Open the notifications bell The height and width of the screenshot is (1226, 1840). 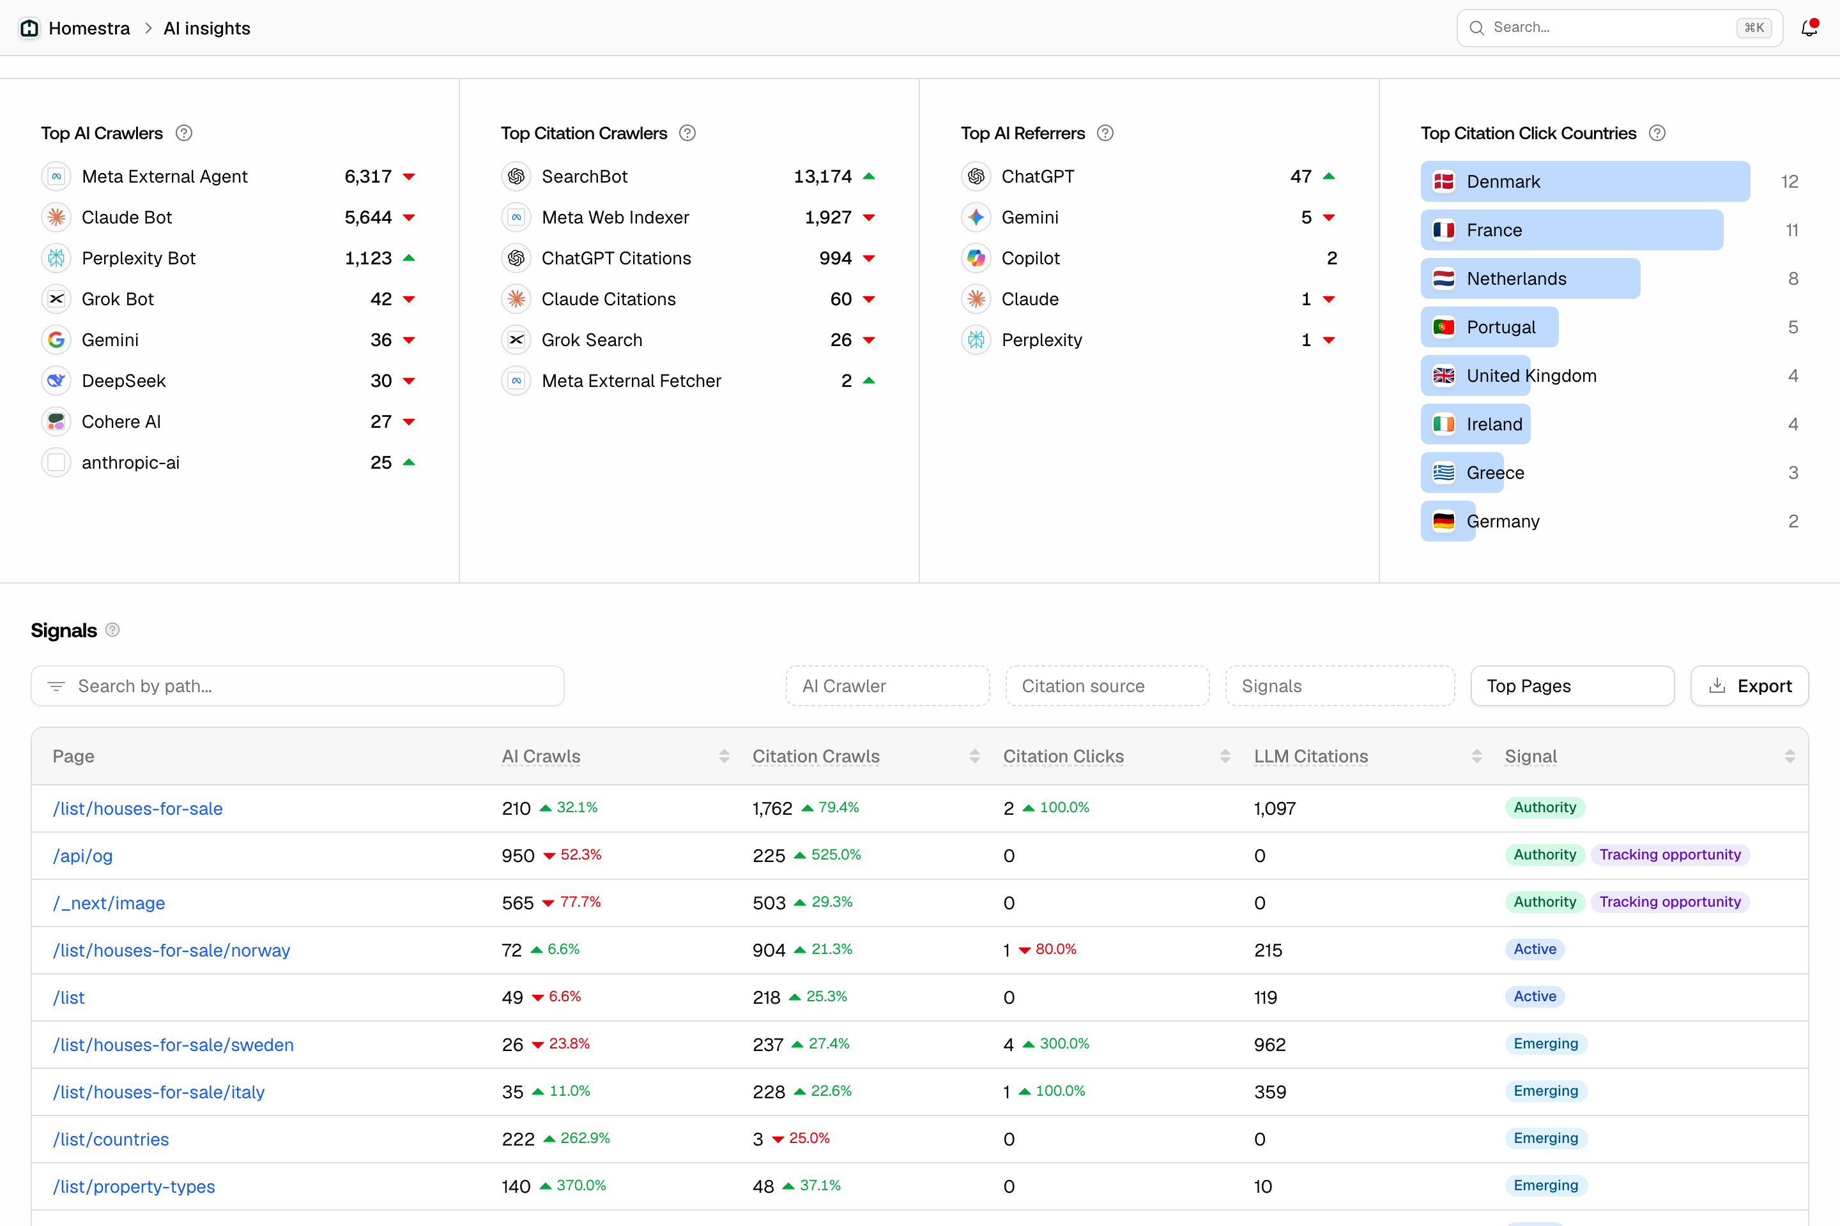coord(1809,28)
